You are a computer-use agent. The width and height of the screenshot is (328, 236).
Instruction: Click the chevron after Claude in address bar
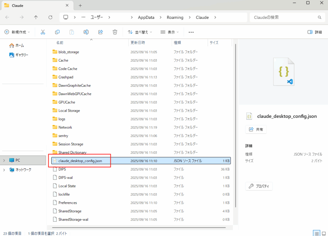[215, 17]
